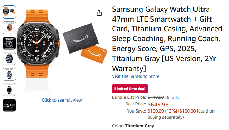Image resolution: width=229 pixels, height=130 pixels.
Task: Click the main orange-band watch image
Action: point(38,44)
